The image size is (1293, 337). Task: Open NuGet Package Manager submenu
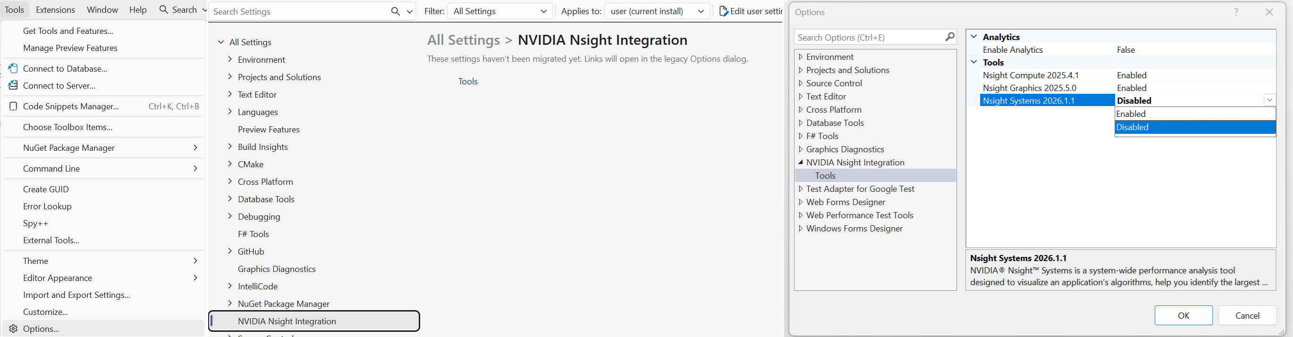103,148
